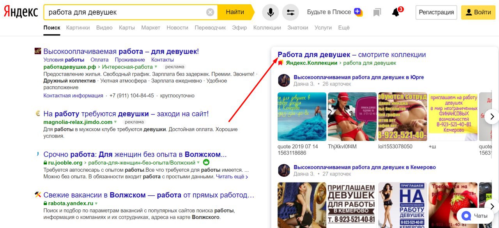
Task: Click the Войти login button
Action: pos(478,12)
